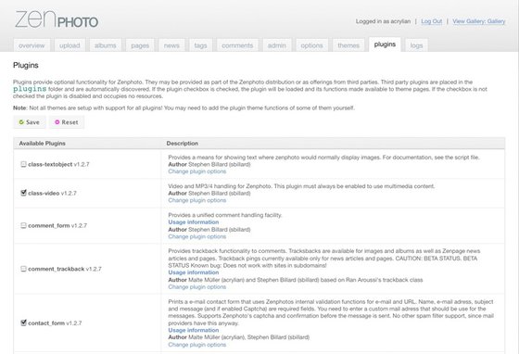This screenshot has height=354, width=519.
Task: Click 'Provides a unified comment handling facility' text
Action: click(x=225, y=215)
